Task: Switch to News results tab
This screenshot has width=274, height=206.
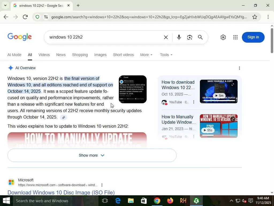Action: pos(61,55)
